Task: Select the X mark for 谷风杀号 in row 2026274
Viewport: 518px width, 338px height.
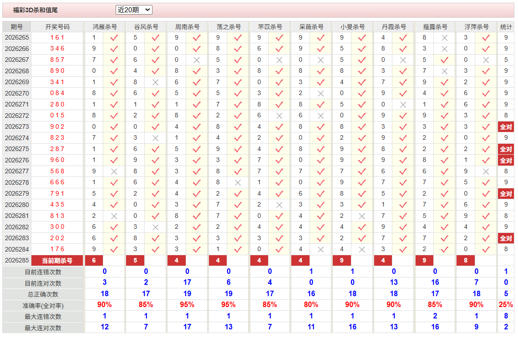Action: click(x=156, y=138)
